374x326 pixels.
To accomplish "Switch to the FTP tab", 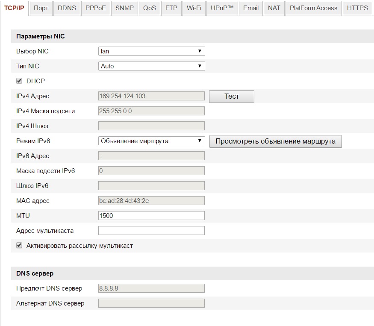I will point(171,8).
